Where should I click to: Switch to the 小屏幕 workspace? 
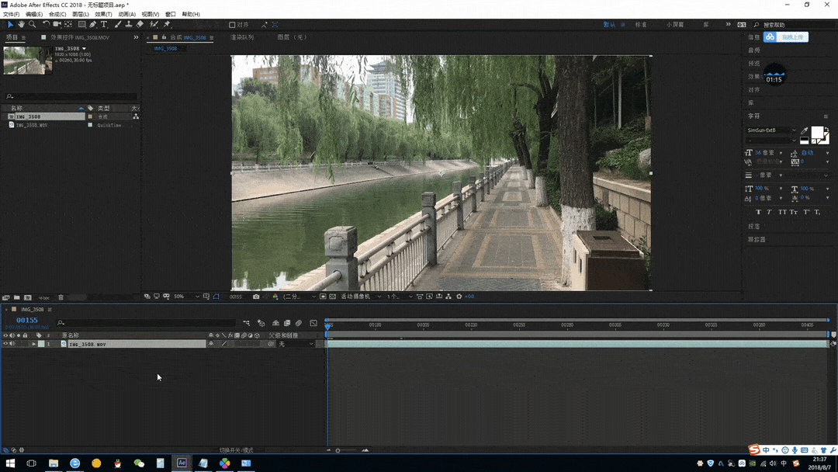coord(675,25)
